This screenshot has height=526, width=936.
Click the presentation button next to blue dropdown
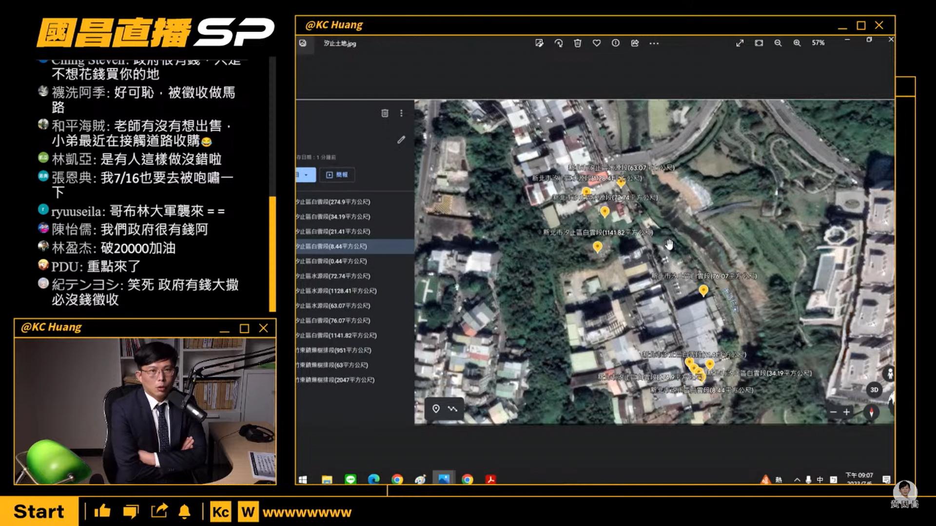pyautogui.click(x=337, y=175)
